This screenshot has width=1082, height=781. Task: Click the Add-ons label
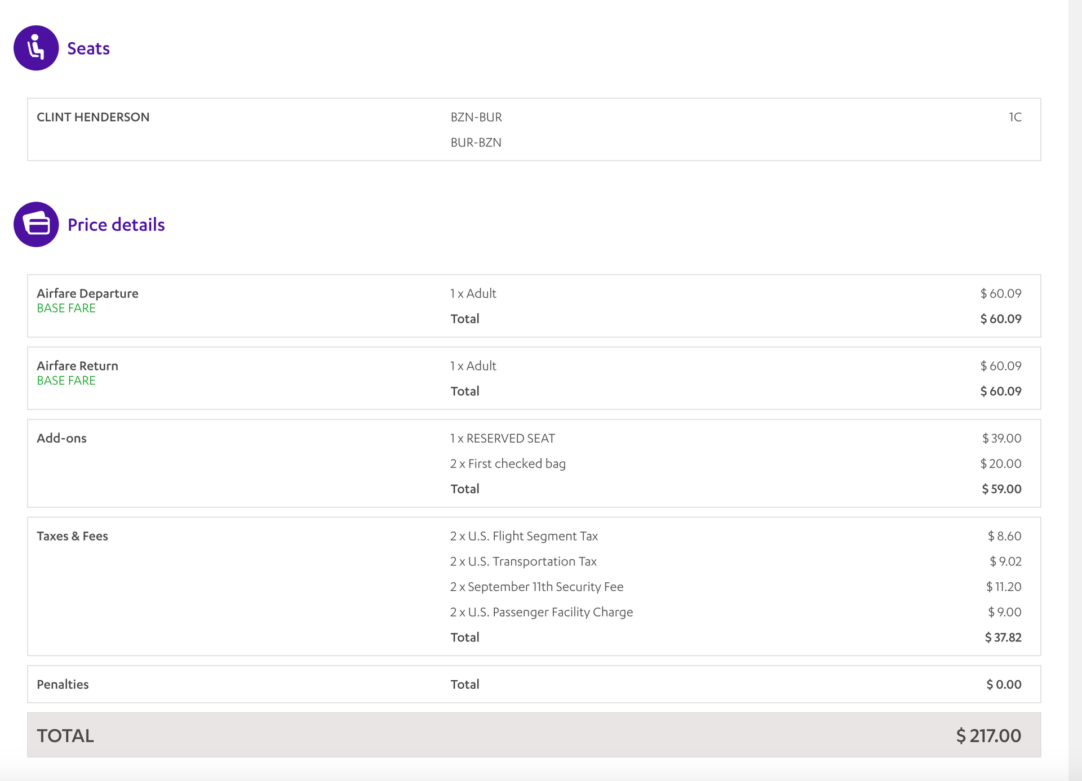[61, 438]
